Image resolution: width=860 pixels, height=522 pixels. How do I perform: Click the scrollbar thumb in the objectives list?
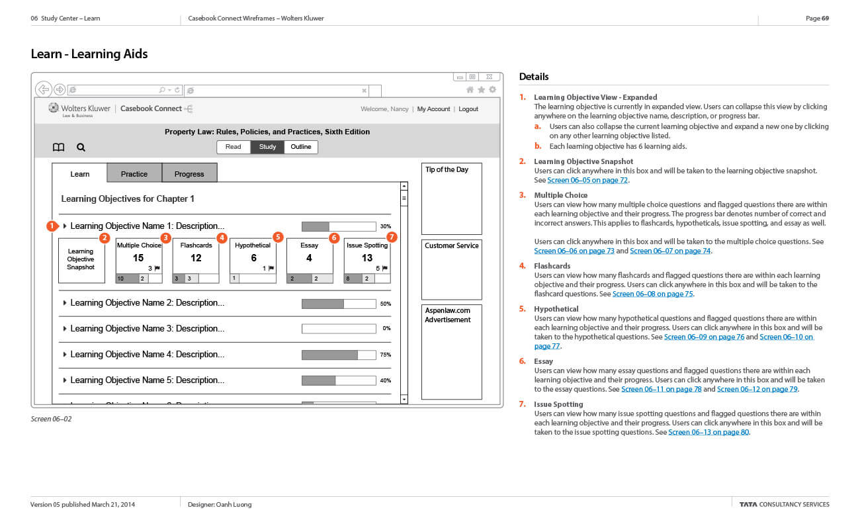point(404,198)
